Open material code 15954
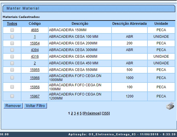Viewport: 177px width, 137px height. [x=35, y=43]
